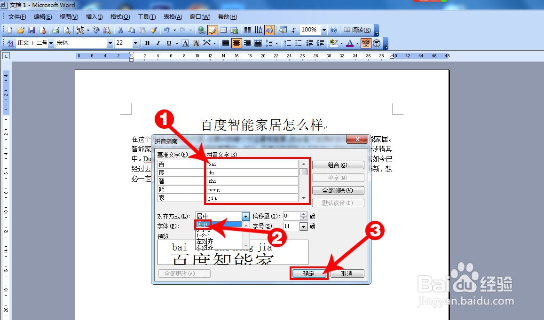The height and width of the screenshot is (320, 544).
Task: Toggle bold formatting
Action: [147, 43]
